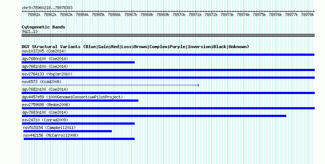
Task: Select the dgv7682n100 (Coe2014) variant bar
Action: click(168, 93)
